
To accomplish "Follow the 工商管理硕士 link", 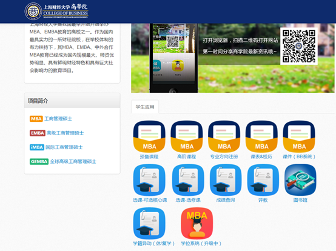I will [x=58, y=119].
